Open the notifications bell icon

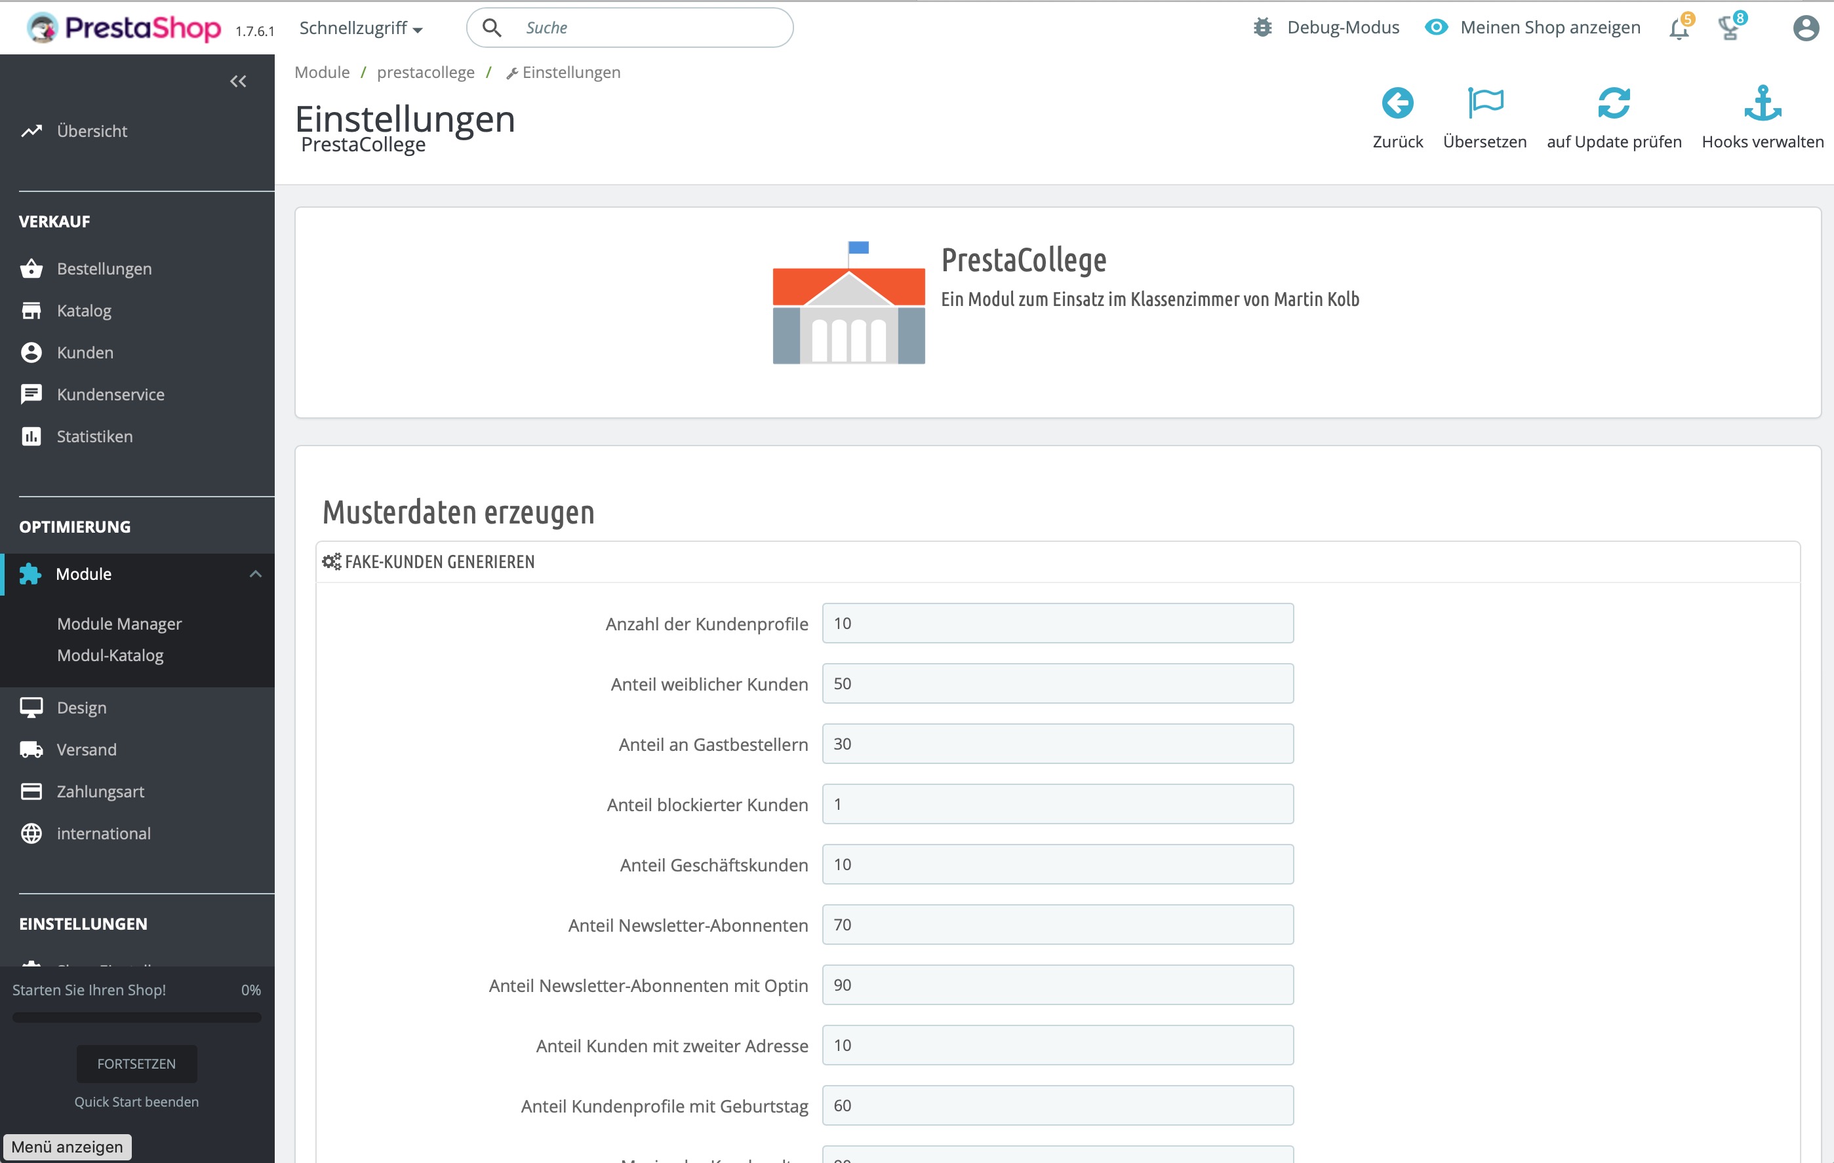[x=1679, y=29]
